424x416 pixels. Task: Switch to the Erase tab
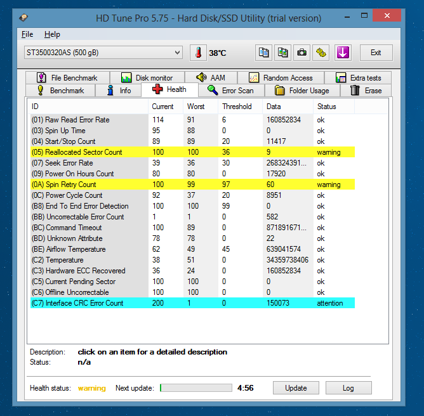coord(366,91)
